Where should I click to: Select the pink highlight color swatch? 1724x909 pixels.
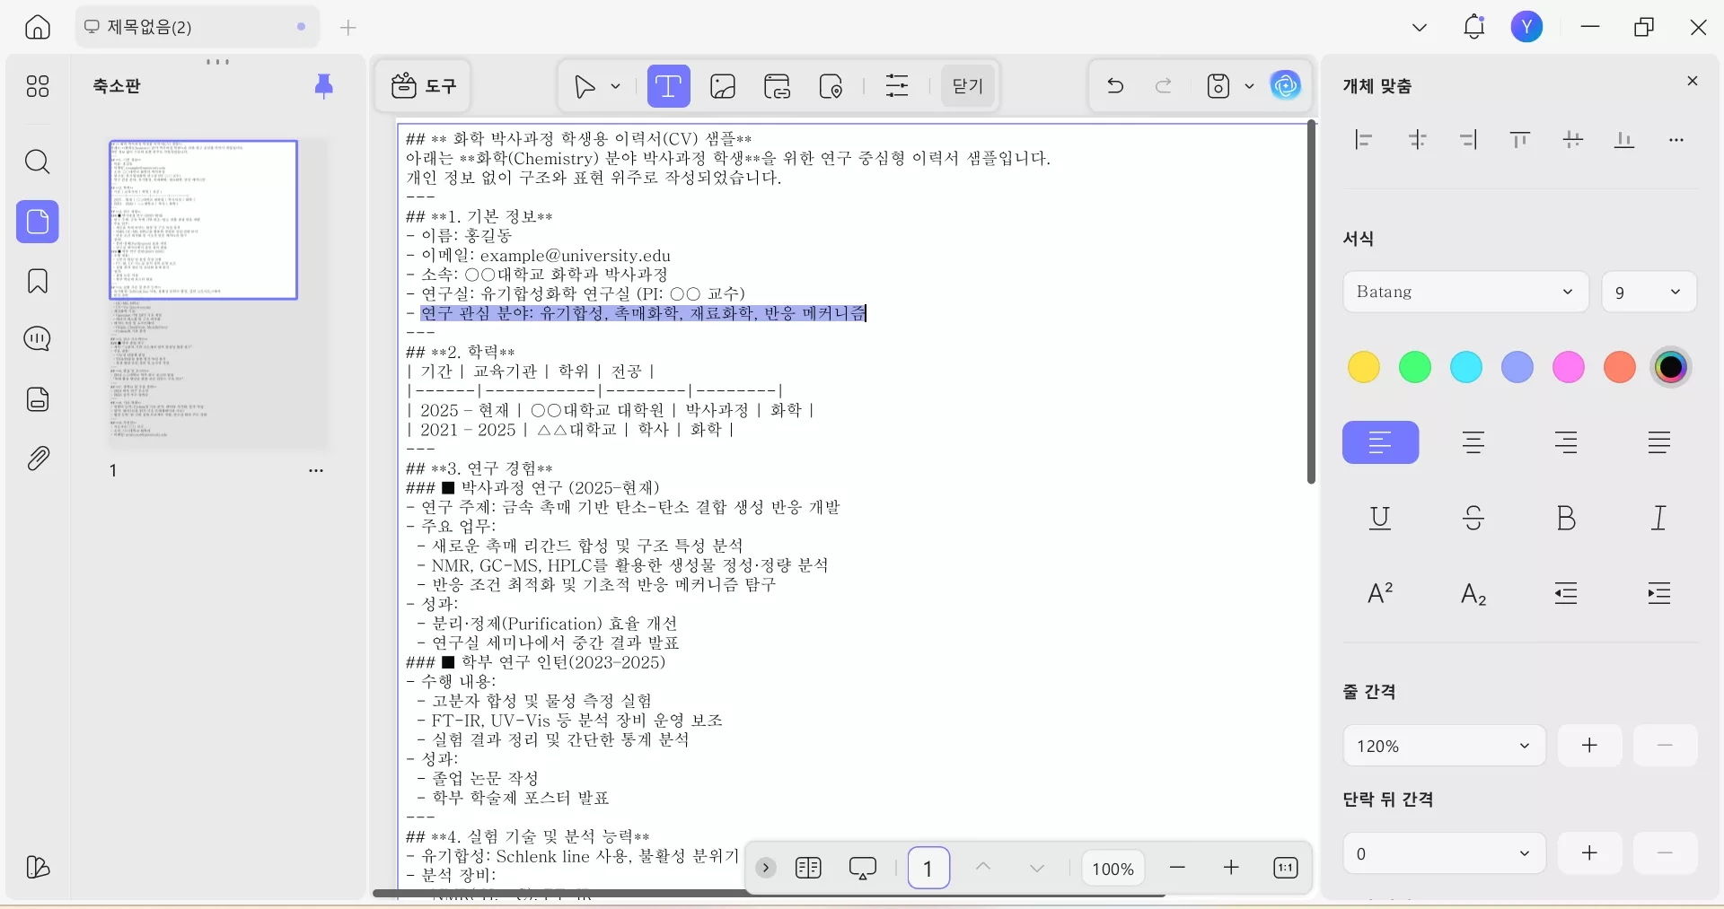click(x=1568, y=367)
